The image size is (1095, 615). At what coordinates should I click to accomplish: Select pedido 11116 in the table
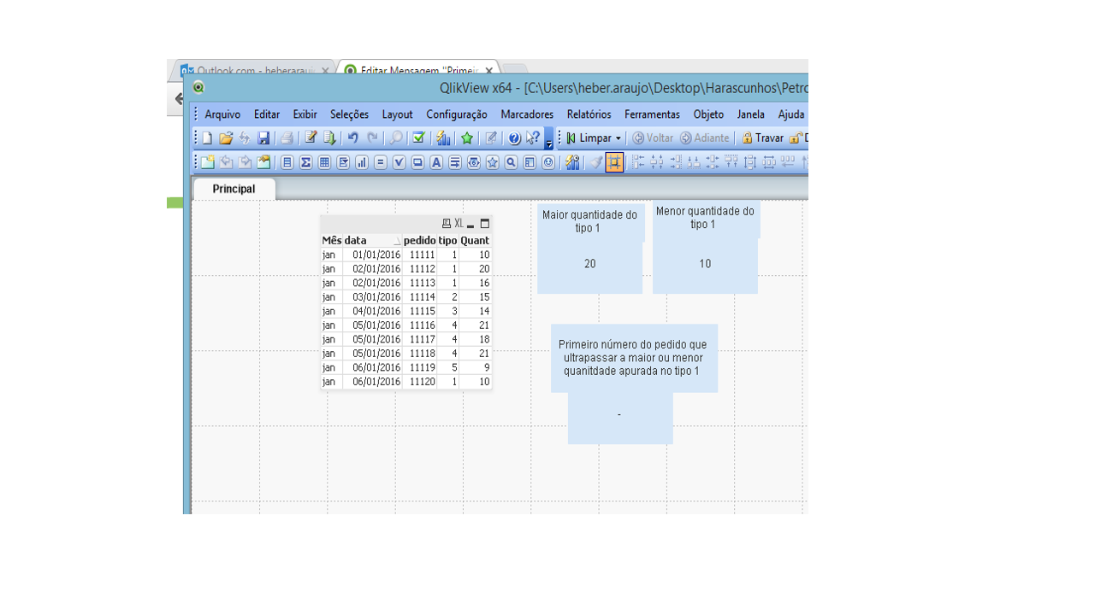422,325
